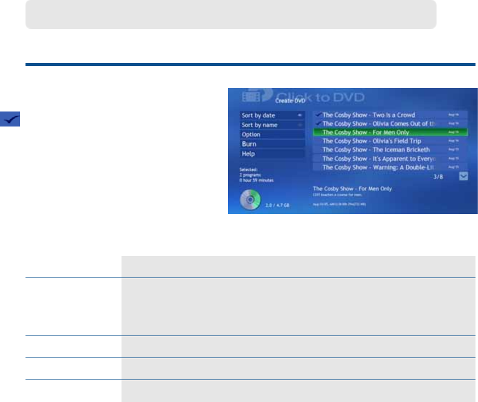Click the Create DVD title text
Viewport: 478px width, 402px height.
290,101
